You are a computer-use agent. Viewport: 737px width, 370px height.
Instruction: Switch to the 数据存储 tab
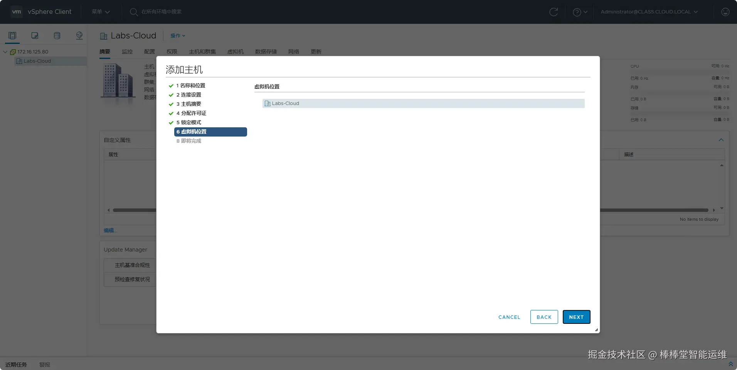[266, 52]
